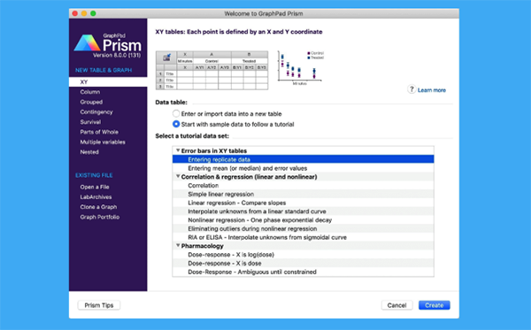Click the Prism Tips button
The image size is (531, 330).
tap(99, 305)
